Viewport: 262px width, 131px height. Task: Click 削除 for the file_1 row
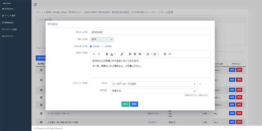point(239,113)
